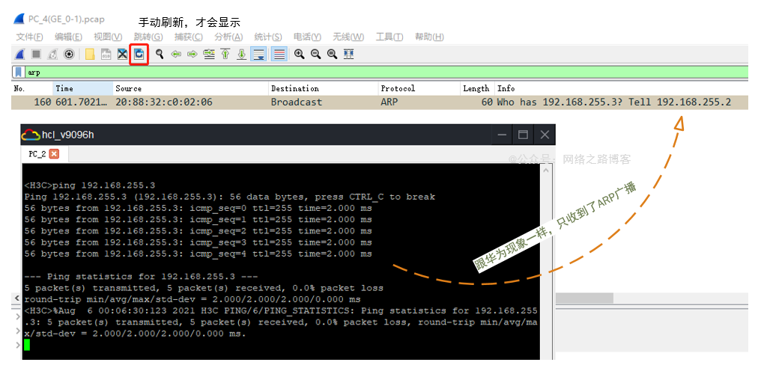Minimize the hcl_v9096h window

[502, 135]
